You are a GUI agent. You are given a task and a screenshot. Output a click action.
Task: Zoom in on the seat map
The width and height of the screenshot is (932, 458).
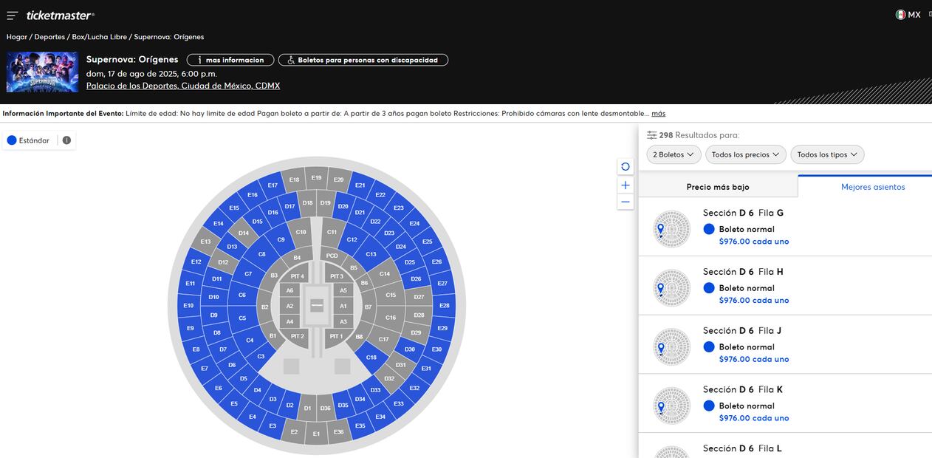pos(626,185)
